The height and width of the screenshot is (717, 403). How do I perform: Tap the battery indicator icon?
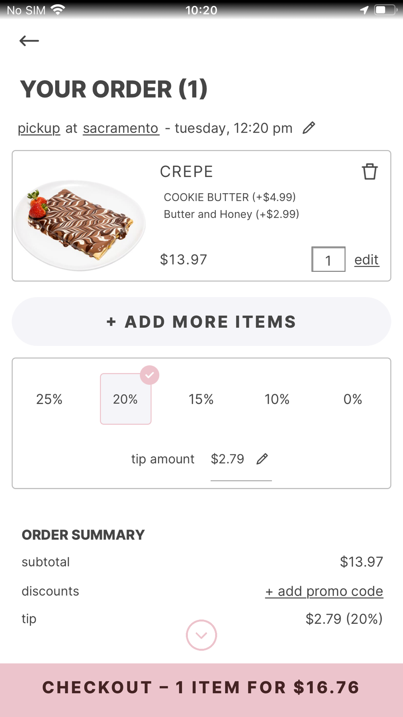click(x=384, y=10)
